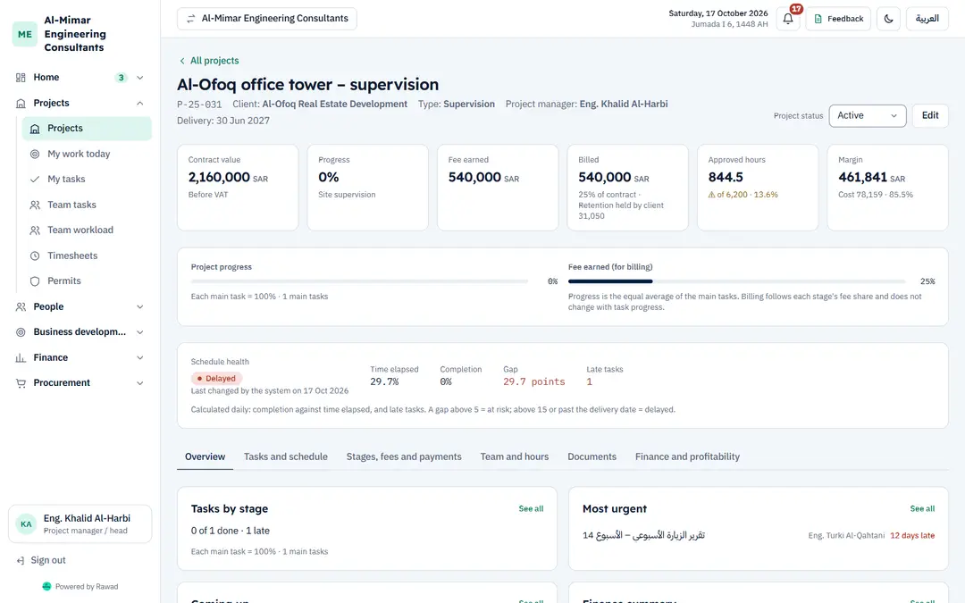Click See all in Tasks by stage
Screen dimensions: 965x603
531,509
